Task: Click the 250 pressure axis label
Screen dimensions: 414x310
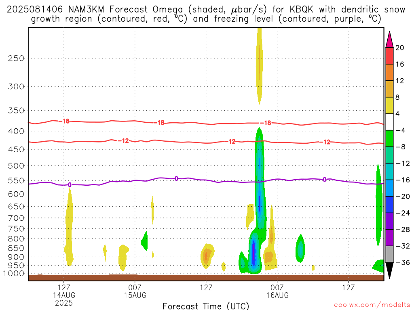Action: [16, 58]
